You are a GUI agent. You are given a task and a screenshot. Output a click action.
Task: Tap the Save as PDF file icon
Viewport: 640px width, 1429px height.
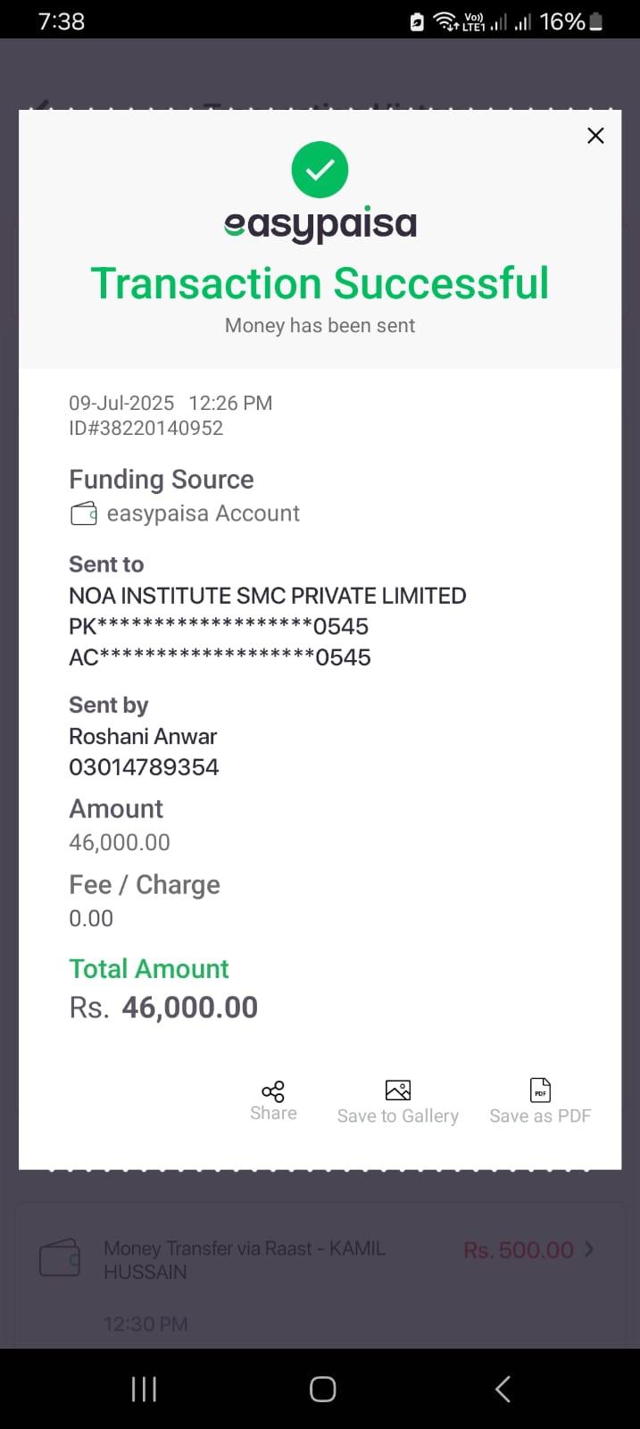(x=540, y=1090)
